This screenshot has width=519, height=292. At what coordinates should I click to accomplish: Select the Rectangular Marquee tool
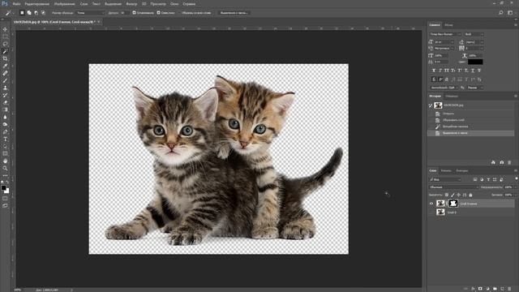(5, 36)
